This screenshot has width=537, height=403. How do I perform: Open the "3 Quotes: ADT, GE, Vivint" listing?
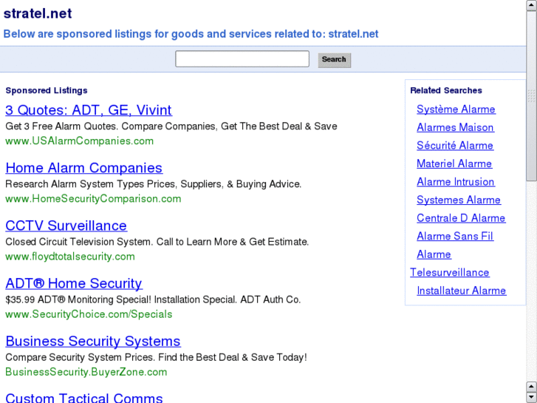(x=89, y=110)
